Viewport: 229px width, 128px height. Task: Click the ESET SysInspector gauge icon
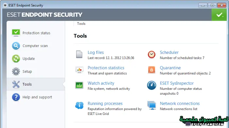click(151, 85)
